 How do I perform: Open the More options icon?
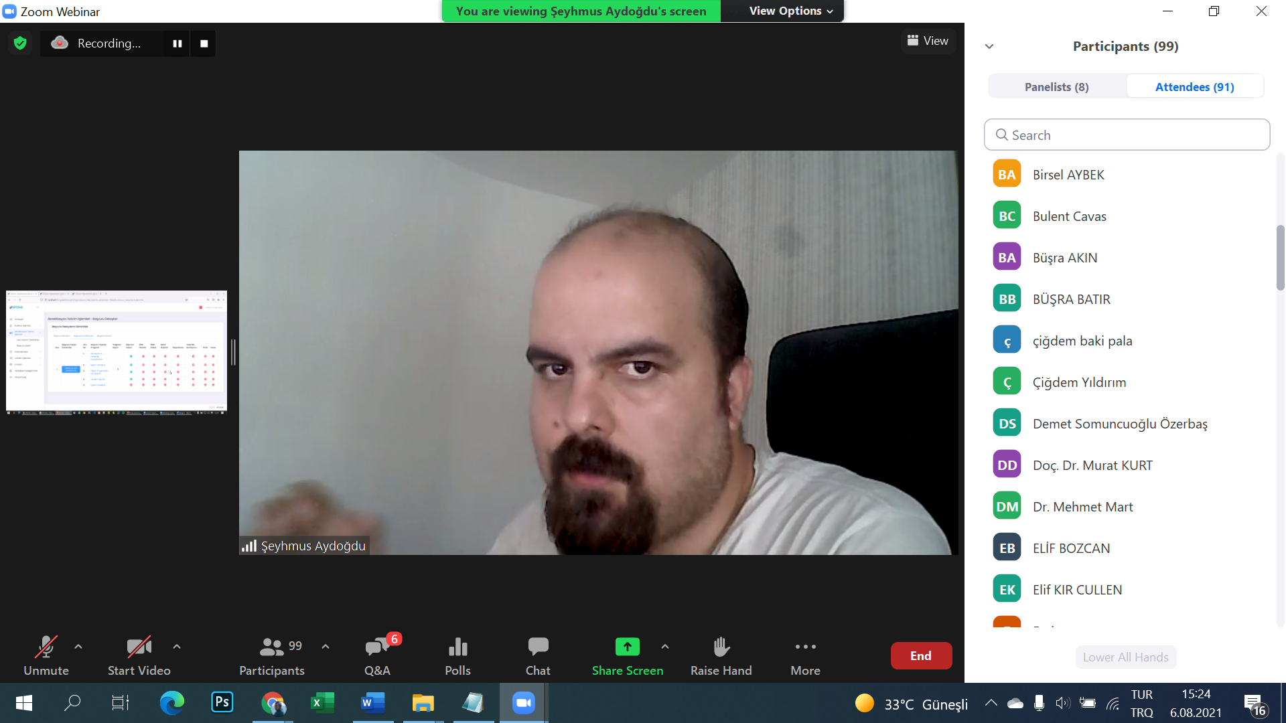(805, 647)
